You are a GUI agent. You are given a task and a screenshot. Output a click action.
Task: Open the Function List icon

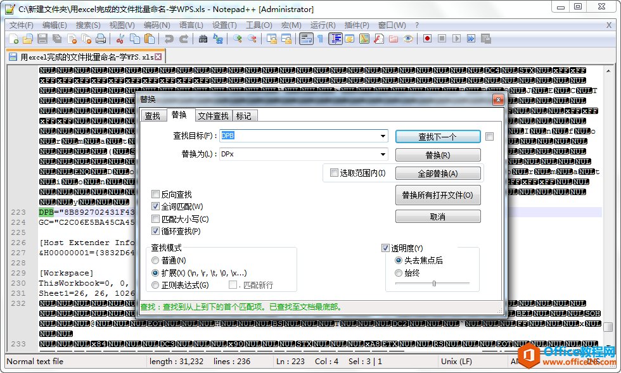[x=379, y=39]
